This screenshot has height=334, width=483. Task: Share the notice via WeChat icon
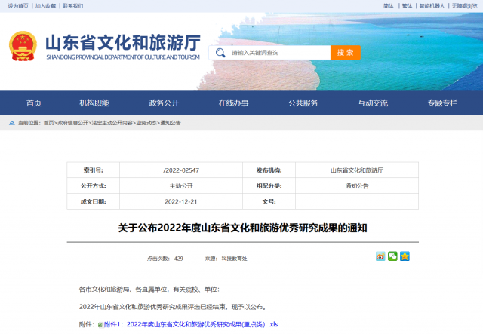(x=392, y=256)
